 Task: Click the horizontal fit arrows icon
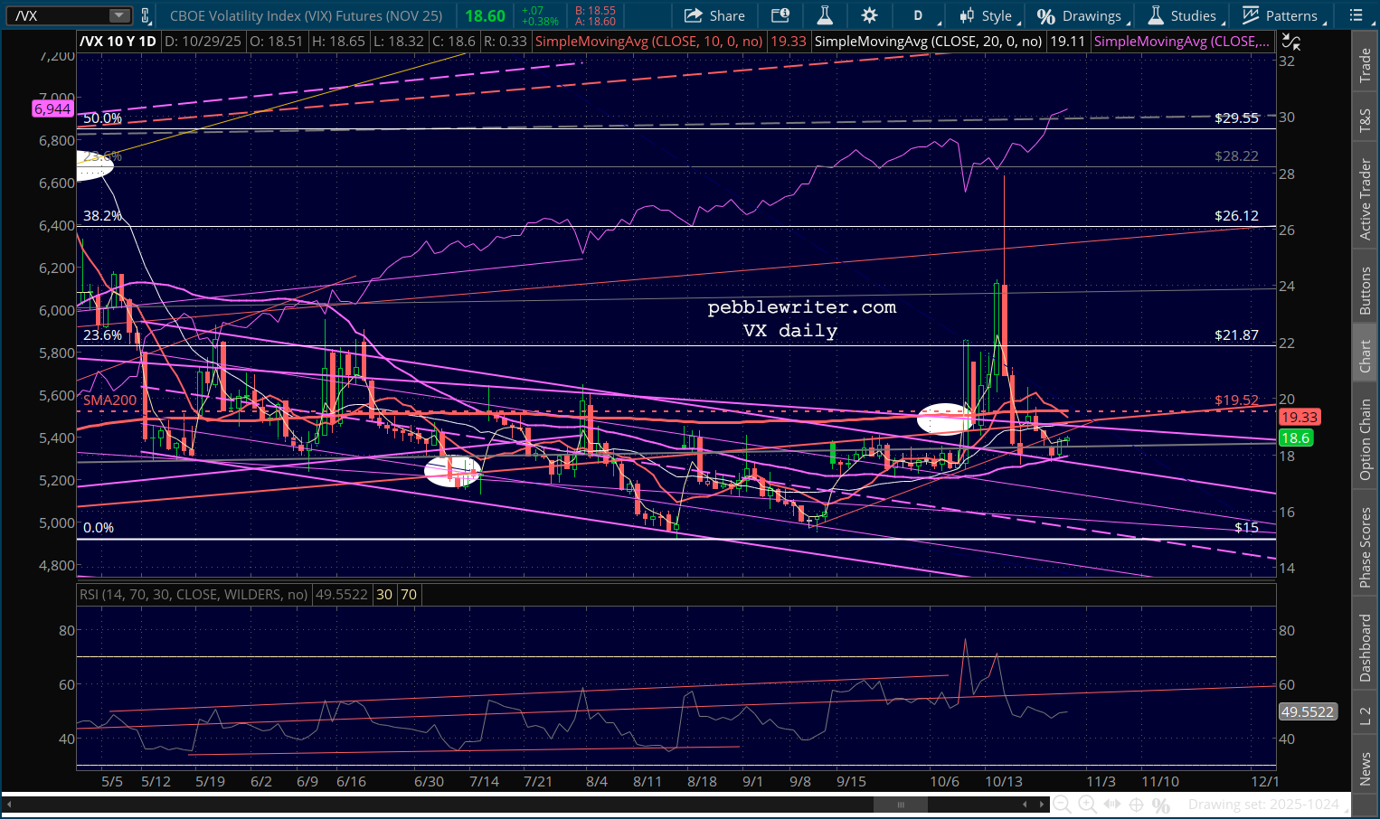point(1112,805)
